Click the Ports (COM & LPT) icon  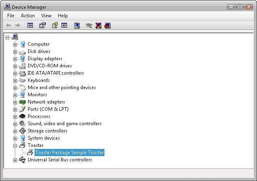click(22, 109)
